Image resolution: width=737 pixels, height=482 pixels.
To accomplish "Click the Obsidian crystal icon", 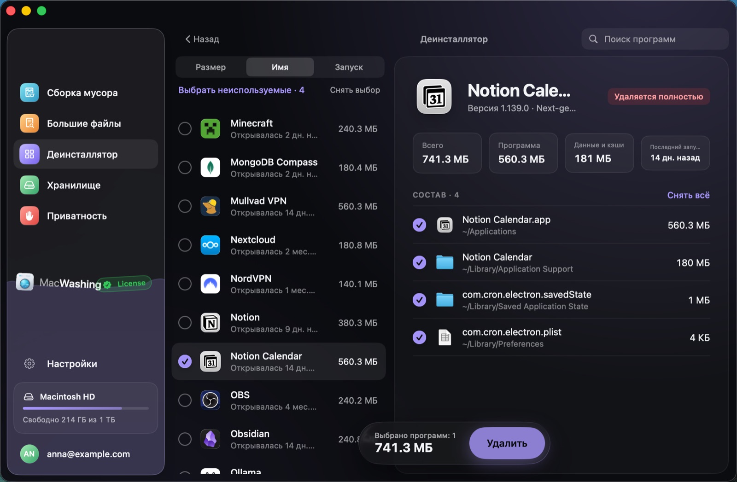I will click(x=211, y=439).
